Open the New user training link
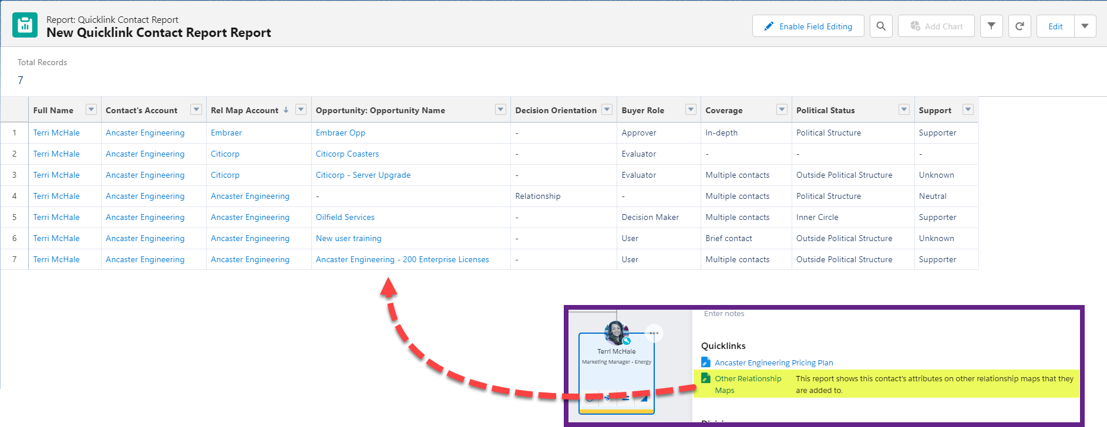This screenshot has width=1107, height=427. [x=348, y=238]
